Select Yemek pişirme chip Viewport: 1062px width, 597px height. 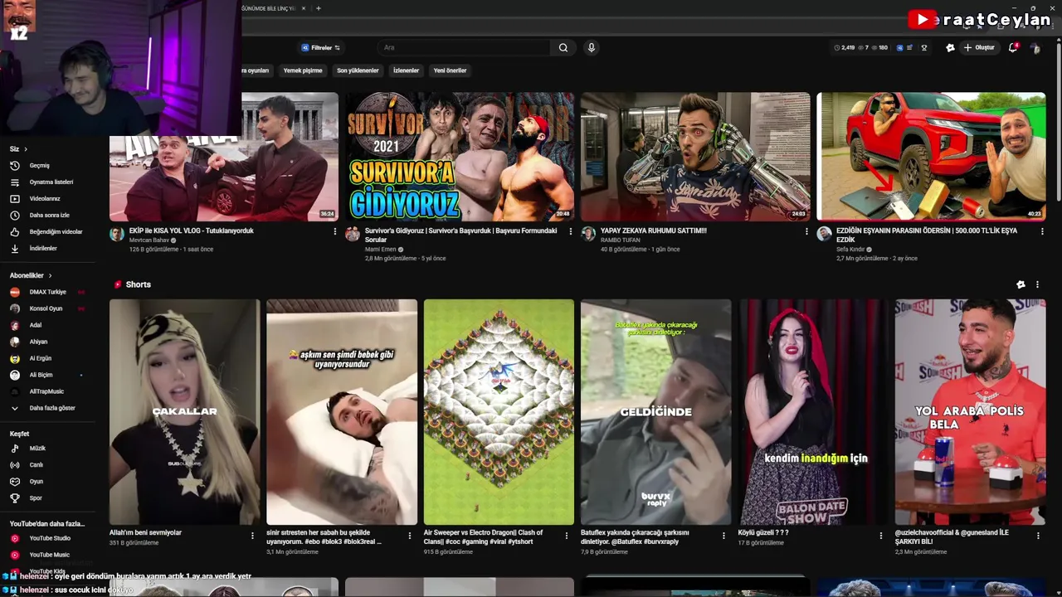point(303,70)
